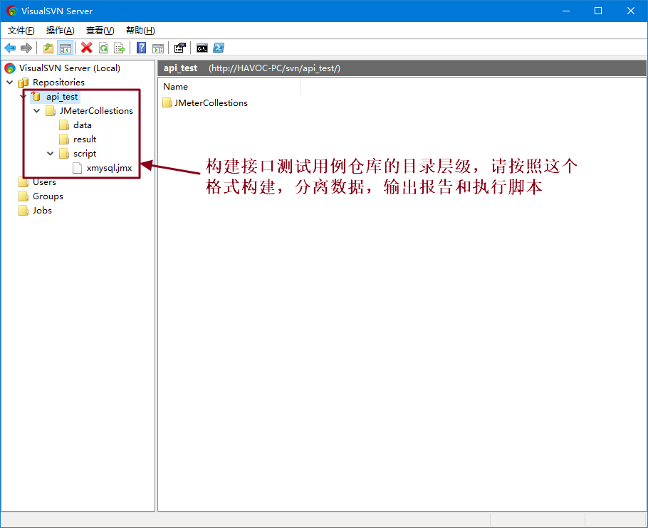Open Help via the blue question mark icon

(x=141, y=48)
